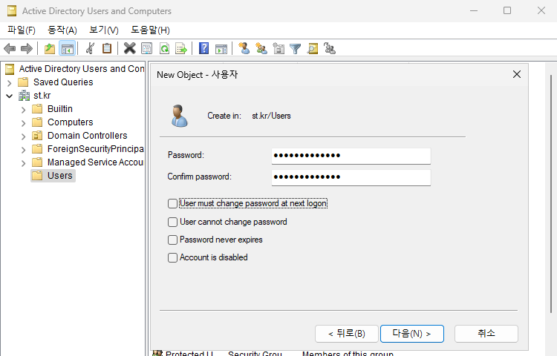Enable User must change password at next logon

(172, 203)
